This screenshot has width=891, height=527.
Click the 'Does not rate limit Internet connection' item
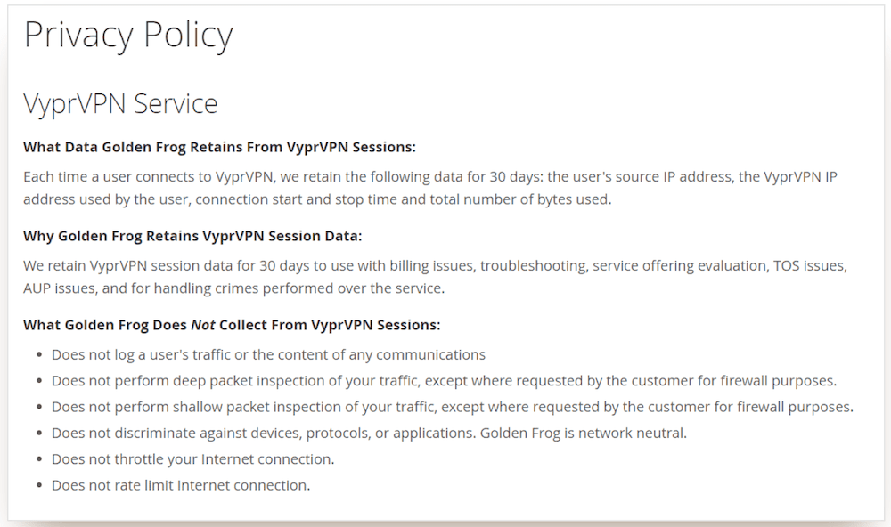(x=181, y=485)
